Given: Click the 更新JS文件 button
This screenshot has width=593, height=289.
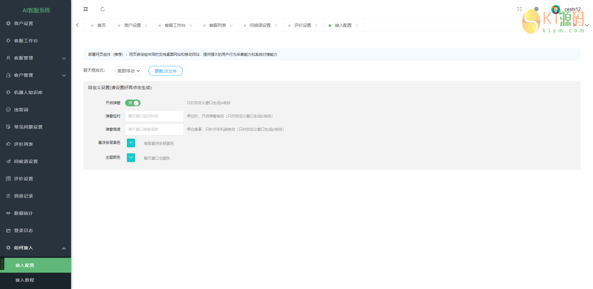Looking at the screenshot, I should 166,71.
